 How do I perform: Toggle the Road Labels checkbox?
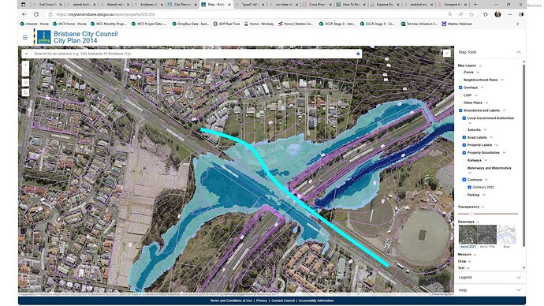click(x=464, y=137)
